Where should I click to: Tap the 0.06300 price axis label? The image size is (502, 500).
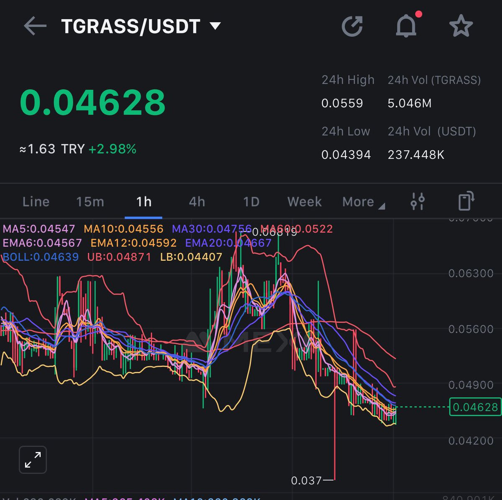(471, 274)
